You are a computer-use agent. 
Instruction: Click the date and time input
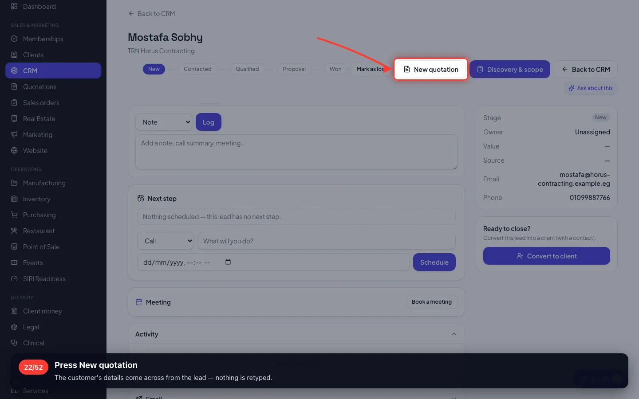273,262
